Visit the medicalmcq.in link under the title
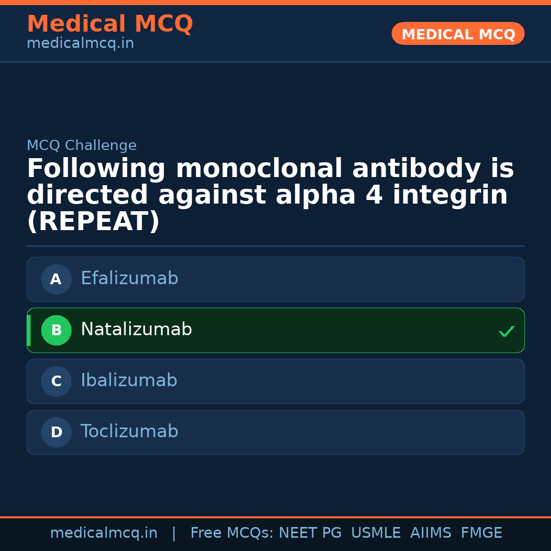 click(x=80, y=43)
